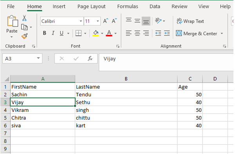Click Merge & Center button
This screenshot has width=235, height=154.
[x=197, y=34]
